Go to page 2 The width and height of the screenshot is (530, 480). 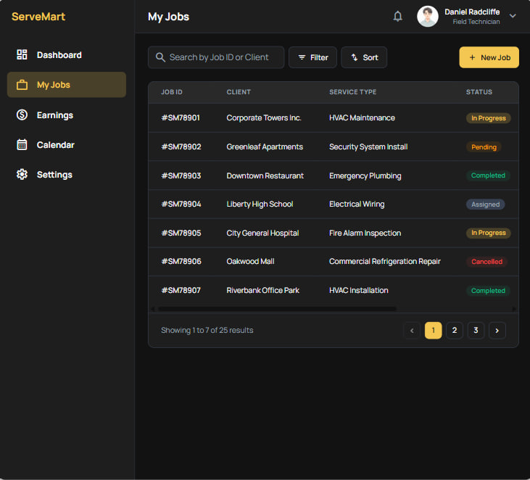[455, 330]
